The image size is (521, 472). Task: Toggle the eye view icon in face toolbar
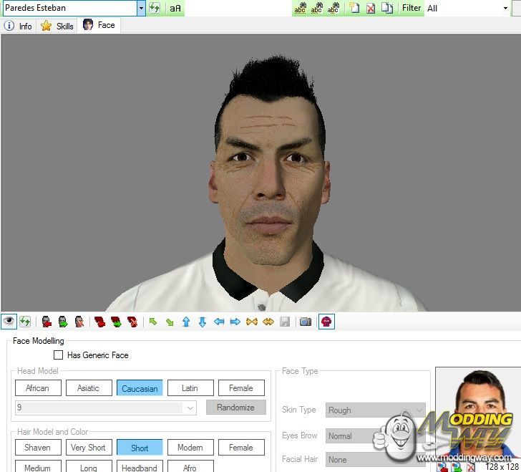[x=9, y=322]
